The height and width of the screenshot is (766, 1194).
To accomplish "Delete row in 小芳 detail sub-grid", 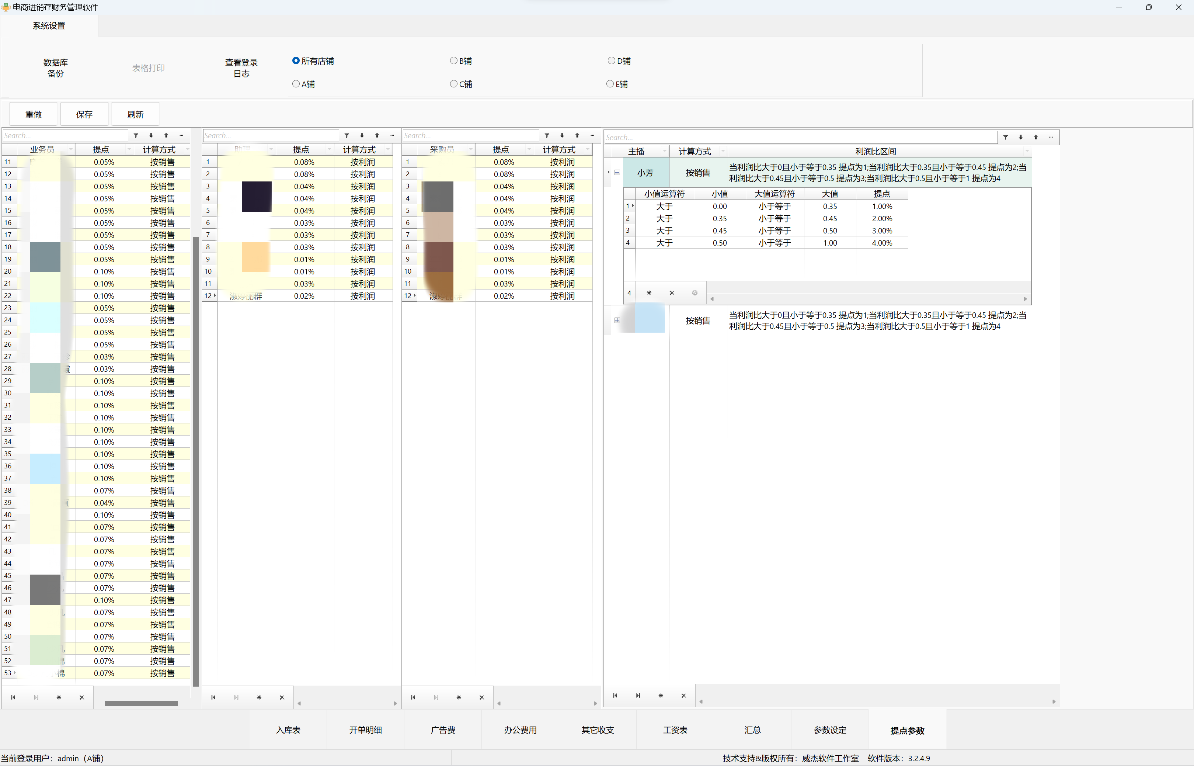I will [x=672, y=293].
